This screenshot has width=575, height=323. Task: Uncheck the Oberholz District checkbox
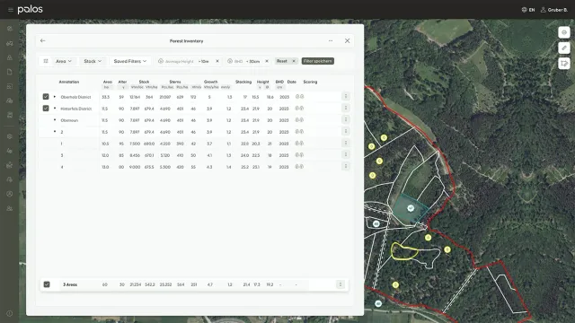[x=46, y=97]
